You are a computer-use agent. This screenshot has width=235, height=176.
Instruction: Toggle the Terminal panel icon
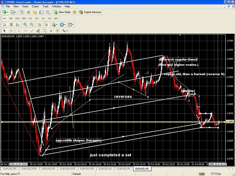click(41, 12)
